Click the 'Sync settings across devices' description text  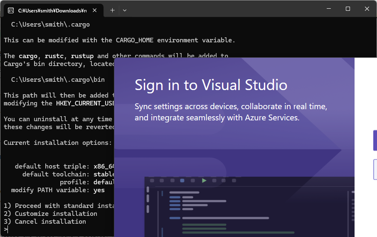pos(231,112)
